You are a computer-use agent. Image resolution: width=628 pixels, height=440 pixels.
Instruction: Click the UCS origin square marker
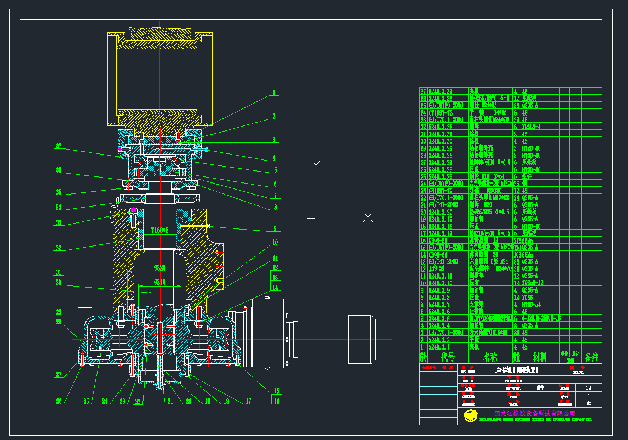click(x=311, y=222)
